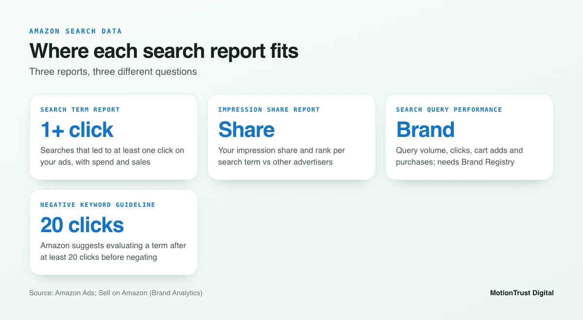Viewport: 583px width, 320px height.
Task: Click the 'NEGATIVE KEYWORD GUIDELINE' card label
Action: coord(98,205)
